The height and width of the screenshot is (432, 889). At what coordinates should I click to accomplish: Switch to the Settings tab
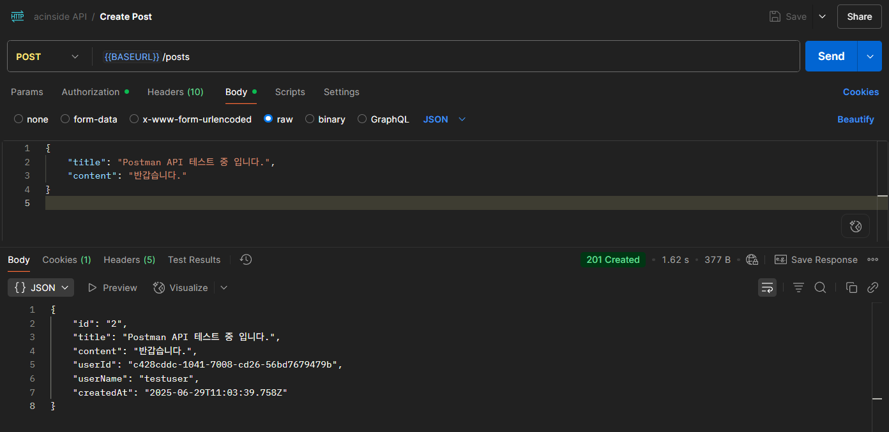coord(341,92)
